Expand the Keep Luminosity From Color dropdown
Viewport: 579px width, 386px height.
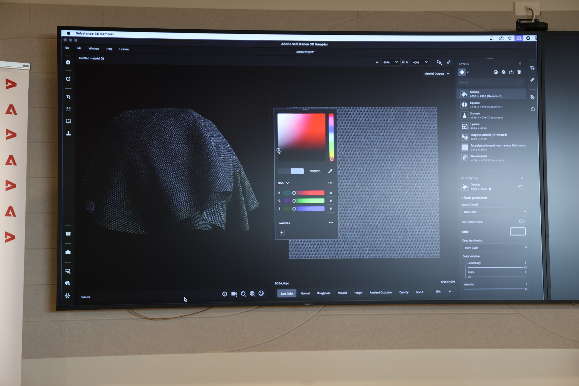(x=495, y=248)
